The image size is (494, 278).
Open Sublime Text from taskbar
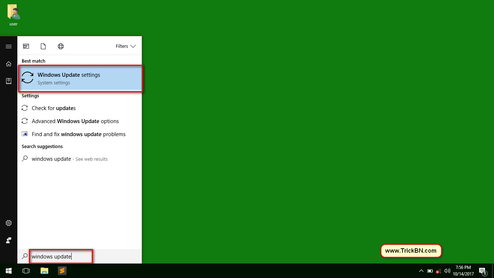pos(62,271)
